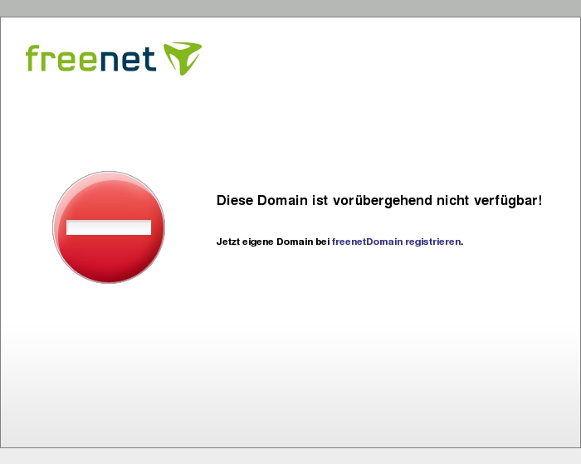
Task: Click the red no-entry sign icon
Action: pyautogui.click(x=109, y=227)
